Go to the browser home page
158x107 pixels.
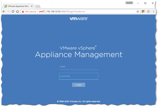[x=18, y=11]
